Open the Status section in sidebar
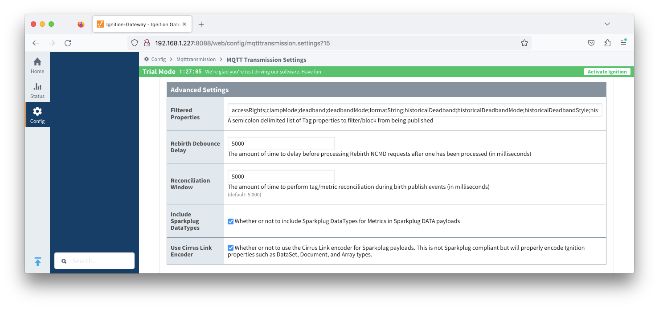The image size is (659, 309). tap(37, 90)
